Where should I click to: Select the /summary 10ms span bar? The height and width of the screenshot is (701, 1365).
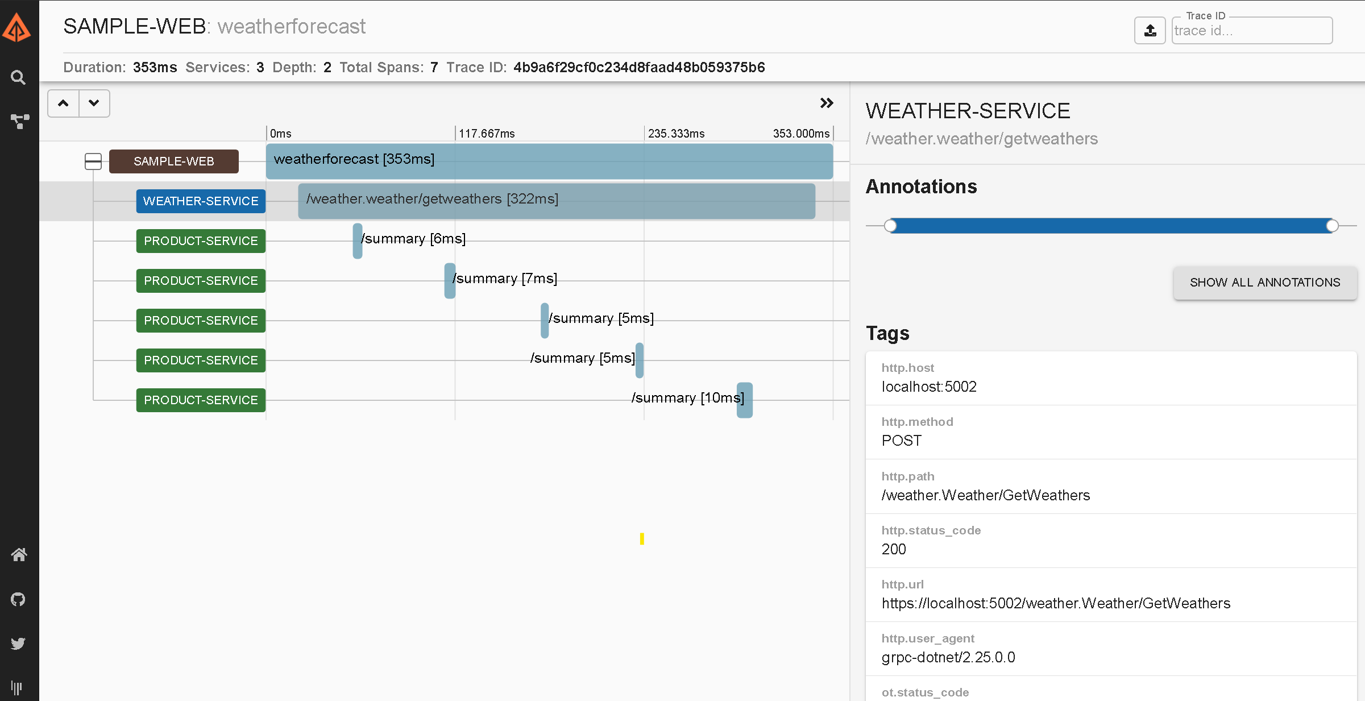point(744,400)
